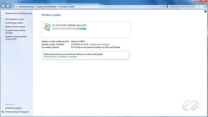Click the Windows Anytime Upgrade icon
The image size is (208, 117).
pyautogui.click(x=3, y=112)
